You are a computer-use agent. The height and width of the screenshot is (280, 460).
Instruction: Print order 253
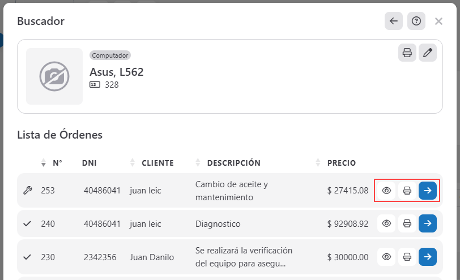[407, 191]
